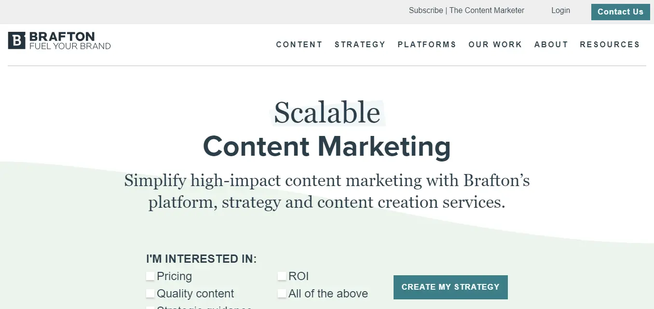The image size is (654, 309).
Task: Select the All of the above checkbox
Action: point(282,294)
